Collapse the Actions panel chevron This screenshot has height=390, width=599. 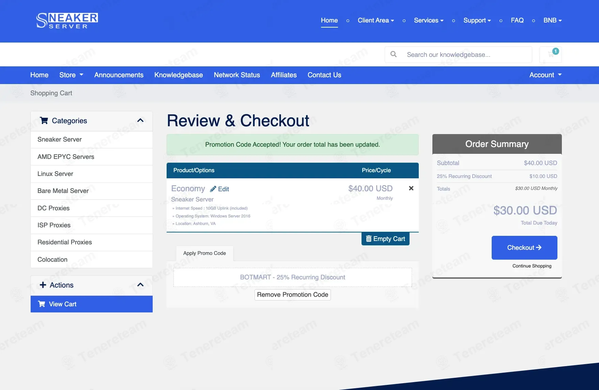[140, 285]
